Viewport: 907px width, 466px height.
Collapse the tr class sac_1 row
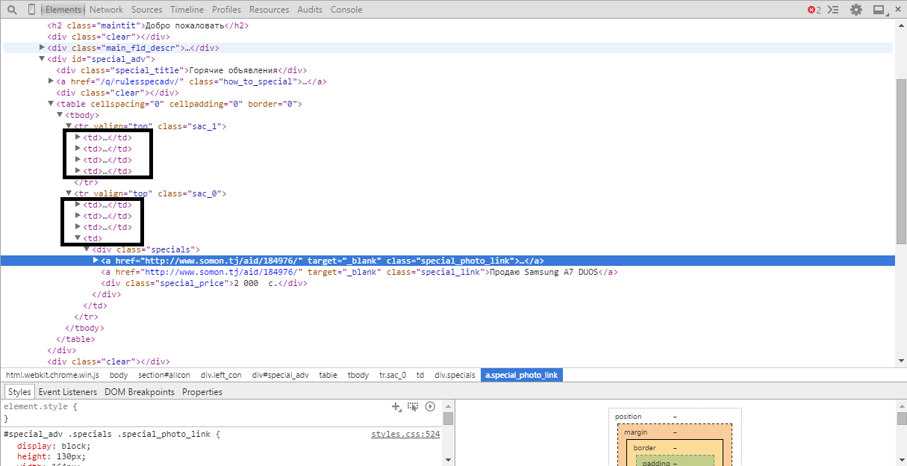tap(69, 126)
